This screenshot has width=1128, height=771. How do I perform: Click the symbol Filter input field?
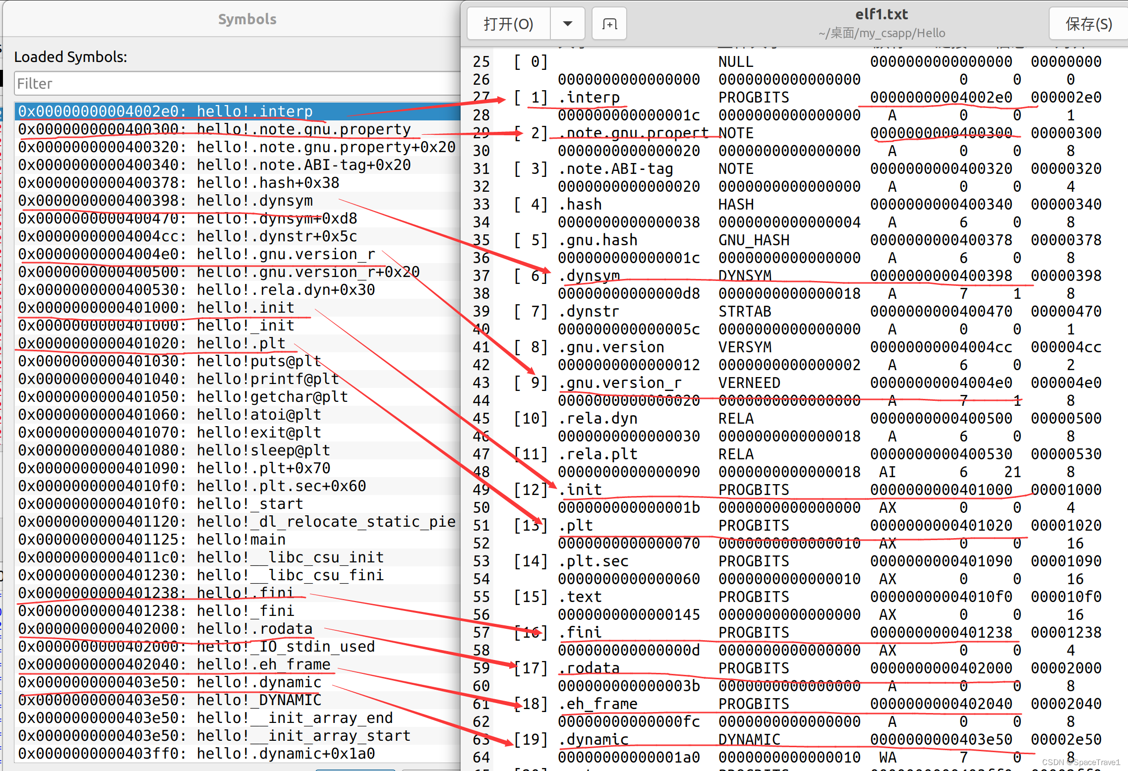237,83
